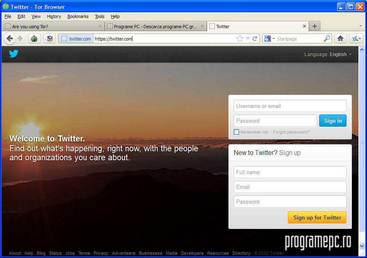Click the browser Forward arrow button
Screen dimensions: 367x258
(x=20, y=38)
